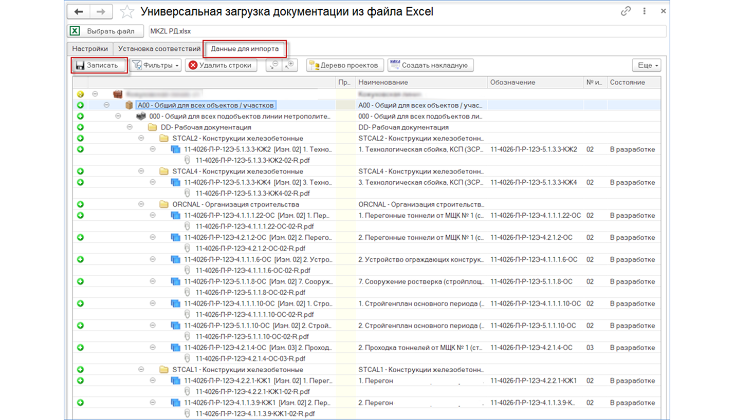Click paperclip icon of 4.2.1.4-ОС-03-R.pdf
Image resolution: width=734 pixels, height=420 pixels.
(x=187, y=358)
